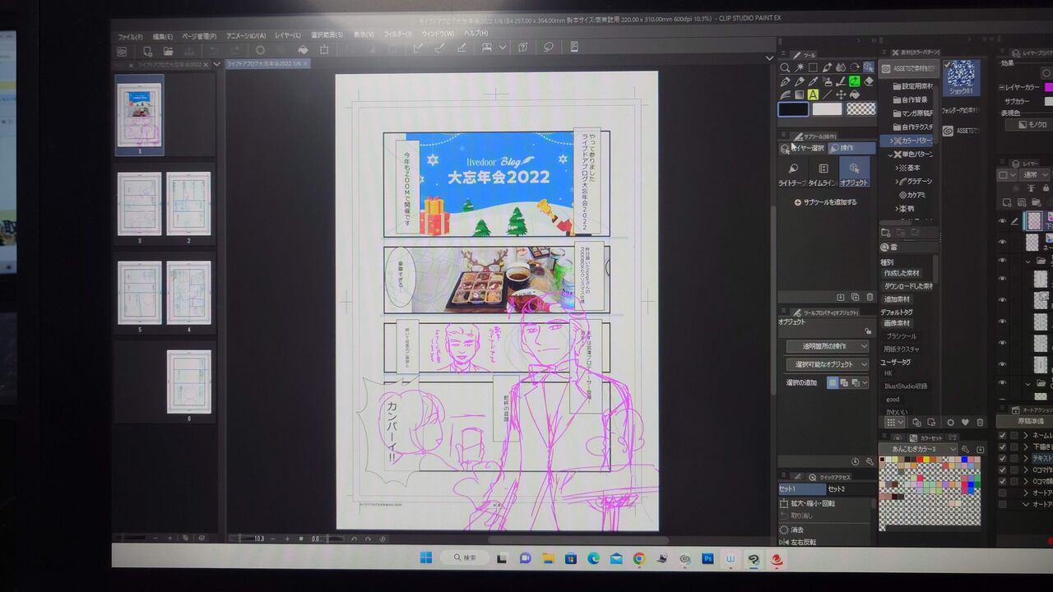
Task: Delete sub tool with trash icon
Action: (x=870, y=297)
